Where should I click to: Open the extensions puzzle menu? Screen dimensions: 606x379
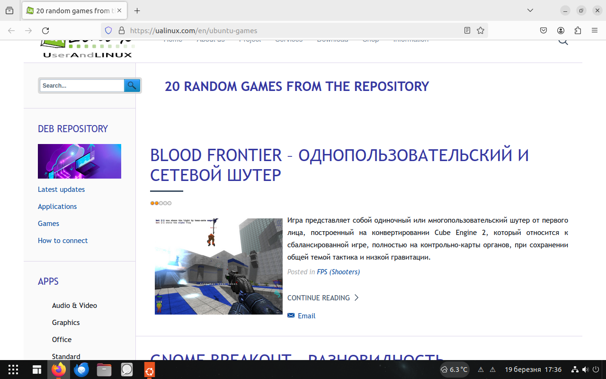tap(578, 30)
